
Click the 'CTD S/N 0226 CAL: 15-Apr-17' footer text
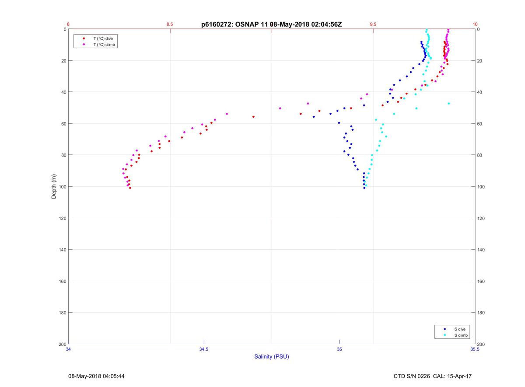click(x=433, y=376)
